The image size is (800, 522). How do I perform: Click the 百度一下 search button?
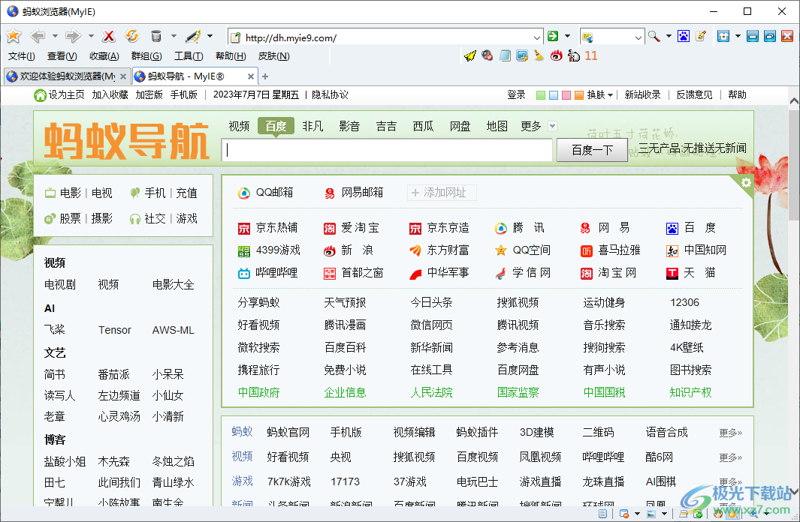point(591,149)
